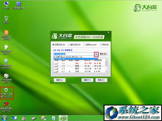Click the show-desktop monitor icon in taskbar

click(x=14, y=118)
